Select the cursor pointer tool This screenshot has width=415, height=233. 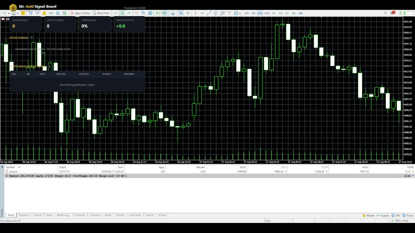(181, 13)
